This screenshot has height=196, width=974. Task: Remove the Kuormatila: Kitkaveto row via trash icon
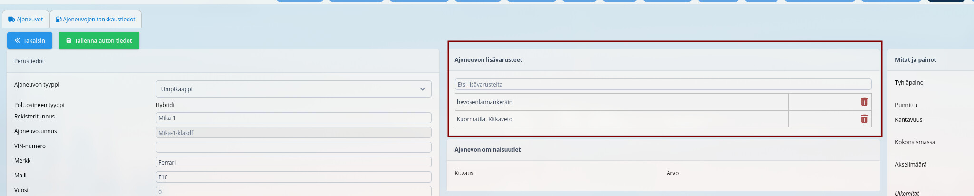[864, 119]
